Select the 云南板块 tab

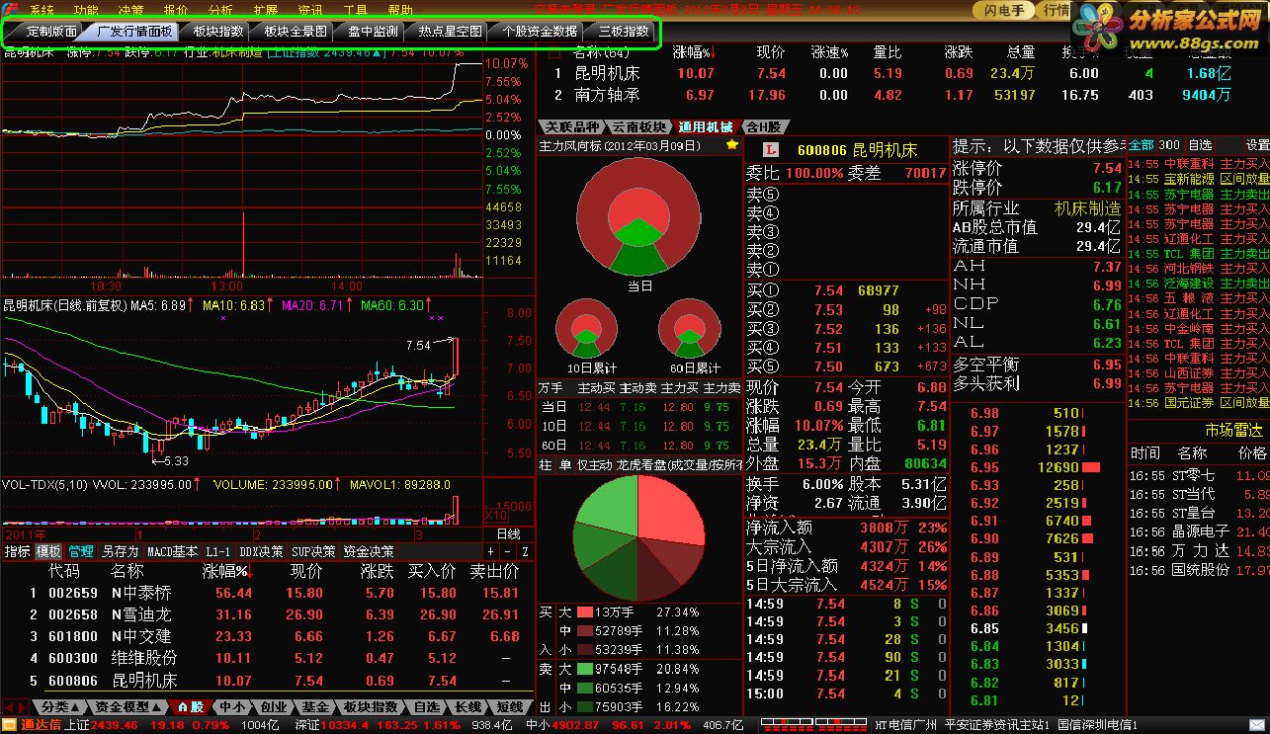[x=638, y=127]
